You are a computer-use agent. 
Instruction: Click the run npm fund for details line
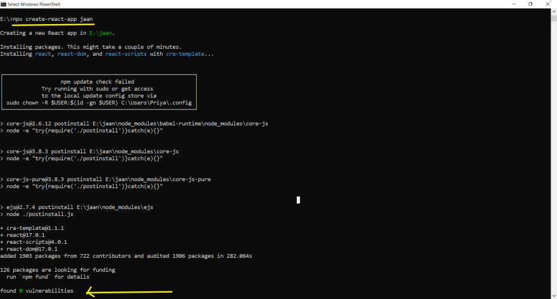pyautogui.click(x=48, y=277)
